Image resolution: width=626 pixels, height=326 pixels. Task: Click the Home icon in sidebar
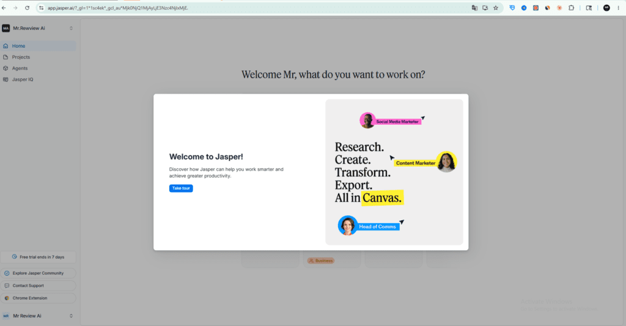pos(6,46)
